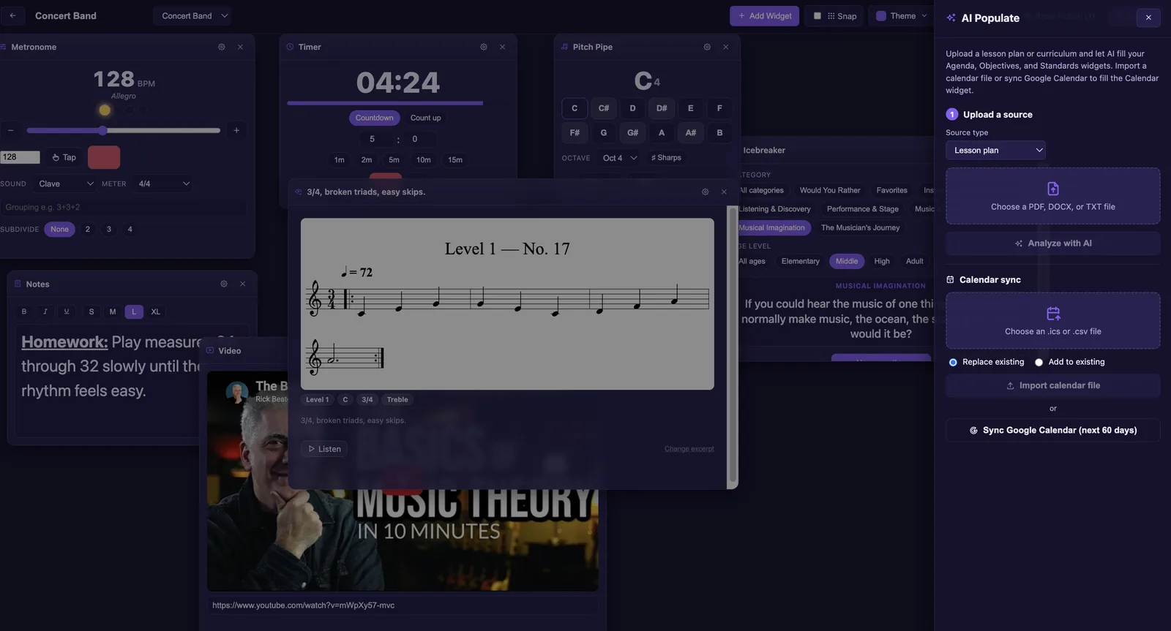Viewport: 1171px width, 631px height.
Task: Select Add to existing radio option
Action: tap(1039, 362)
